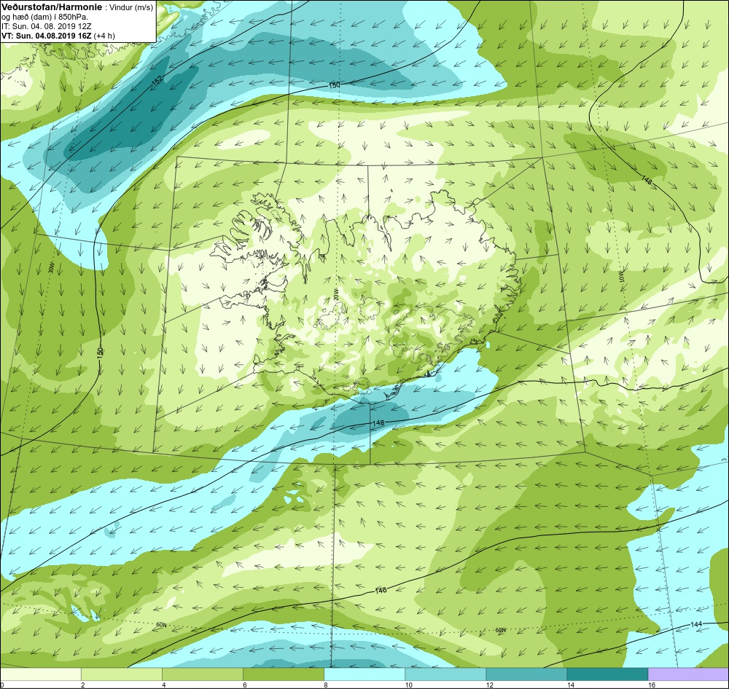Click the Veðurstofan/Harmonie title text

[51, 7]
